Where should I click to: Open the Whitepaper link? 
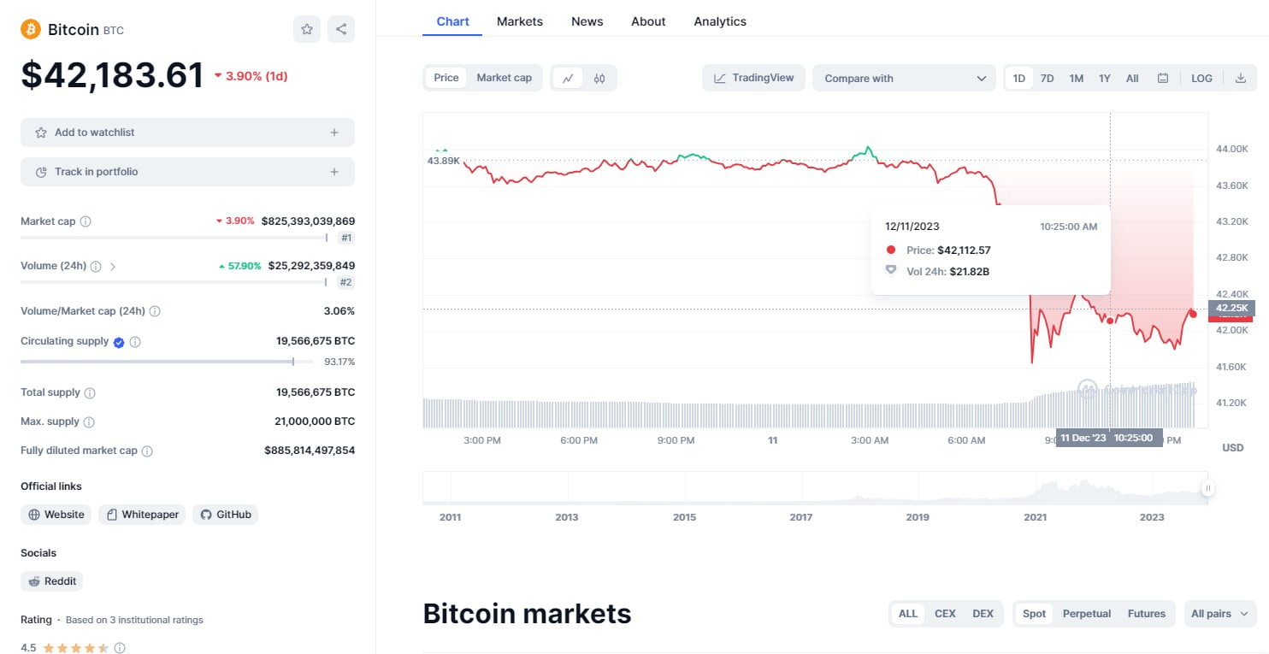coord(142,515)
